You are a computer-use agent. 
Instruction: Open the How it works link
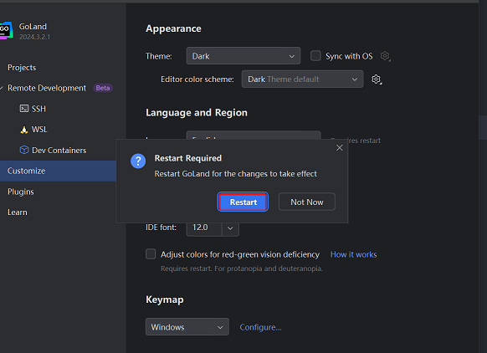(353, 254)
